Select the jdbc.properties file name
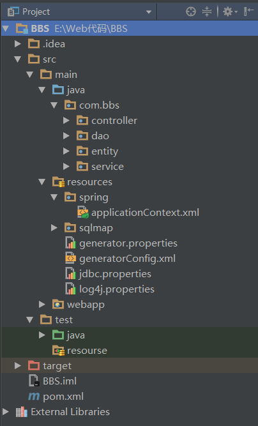Screen dimensions: 258x426 coord(115,274)
